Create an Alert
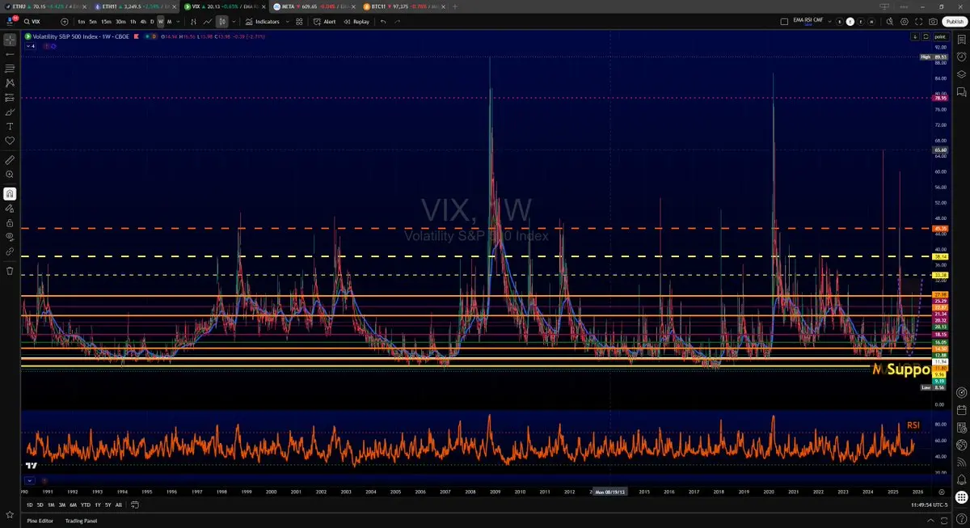Screen dimensions: 970x528 (x=324, y=21)
